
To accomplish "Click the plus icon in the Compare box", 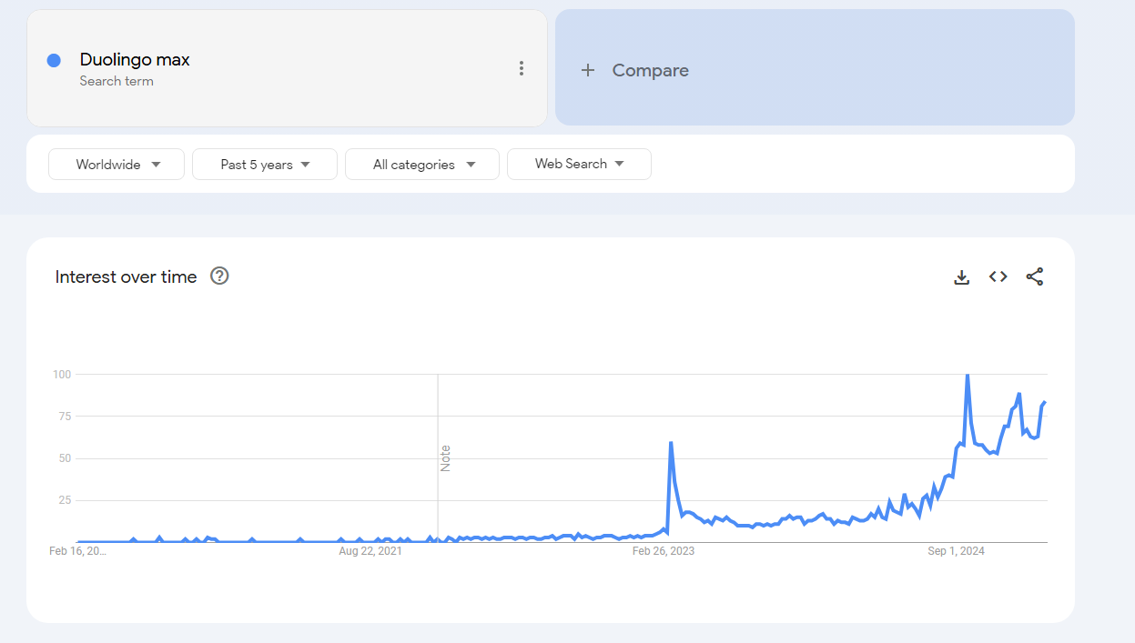I will coord(588,70).
